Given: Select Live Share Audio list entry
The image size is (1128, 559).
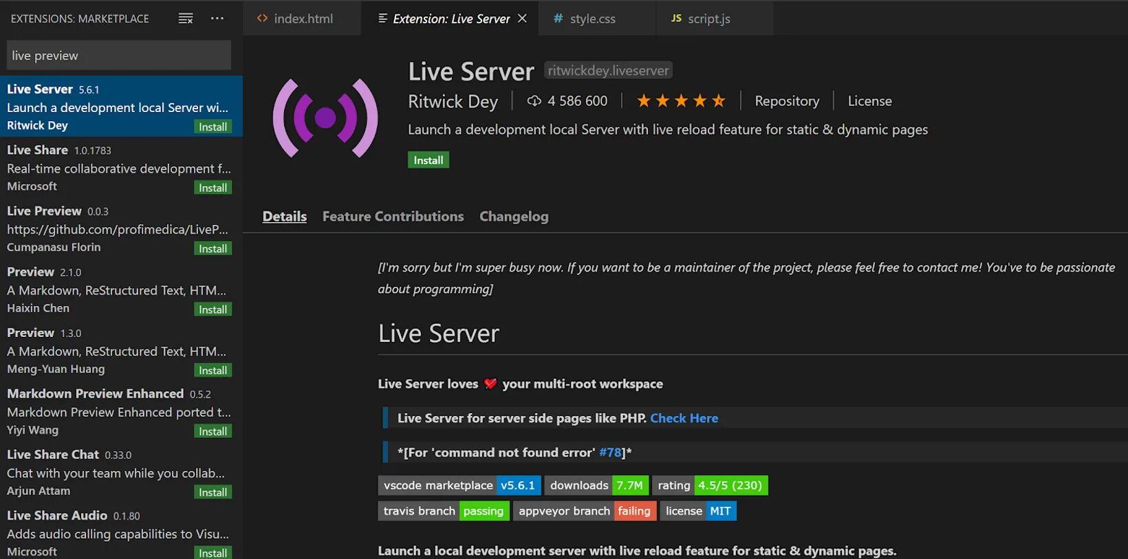Looking at the screenshot, I should (x=121, y=532).
